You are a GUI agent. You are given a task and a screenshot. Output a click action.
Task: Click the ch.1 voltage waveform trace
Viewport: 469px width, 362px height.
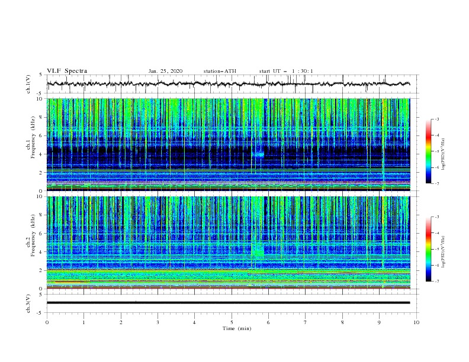(x=228, y=84)
